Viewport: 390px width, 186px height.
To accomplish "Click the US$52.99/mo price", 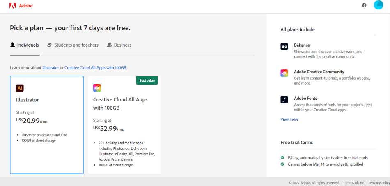I will point(109,129).
